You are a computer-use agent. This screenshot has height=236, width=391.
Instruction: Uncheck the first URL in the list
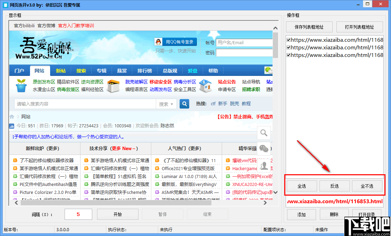coord(289,39)
